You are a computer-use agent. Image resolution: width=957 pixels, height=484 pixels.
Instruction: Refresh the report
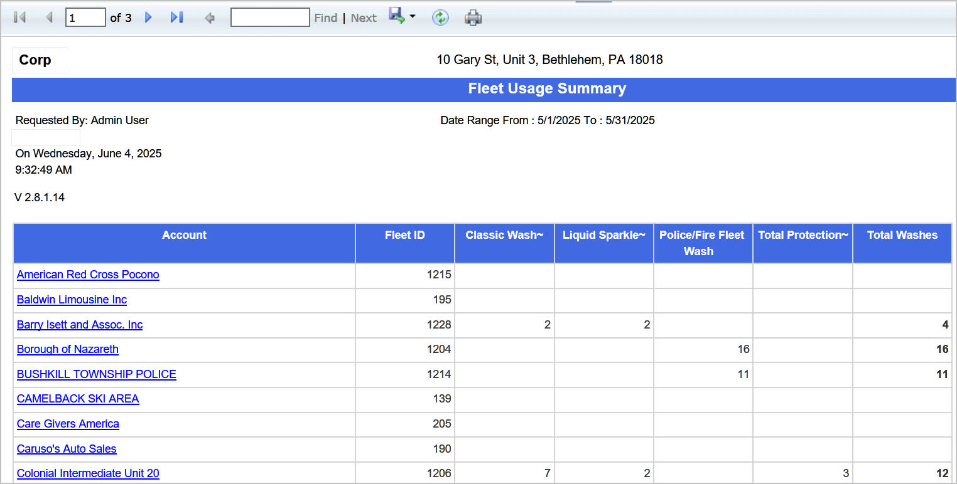[x=440, y=18]
